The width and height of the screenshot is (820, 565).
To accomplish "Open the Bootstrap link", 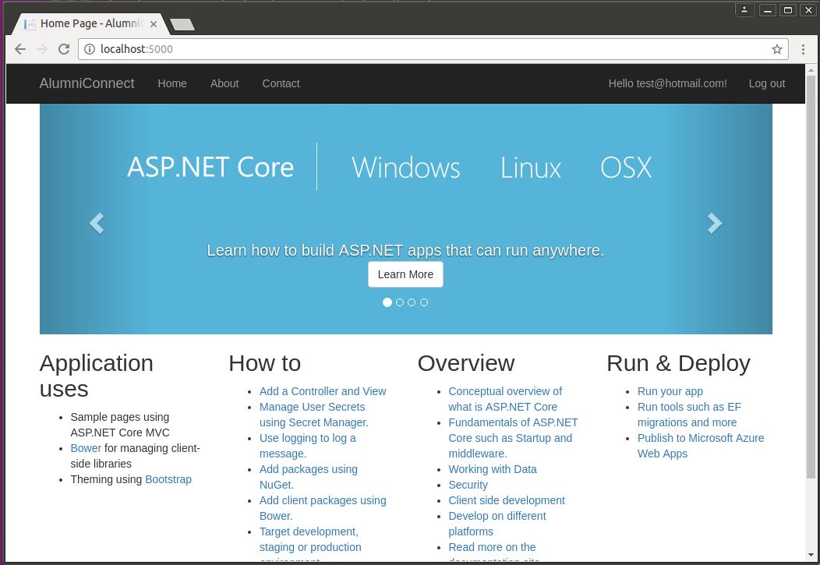I will click(x=168, y=479).
